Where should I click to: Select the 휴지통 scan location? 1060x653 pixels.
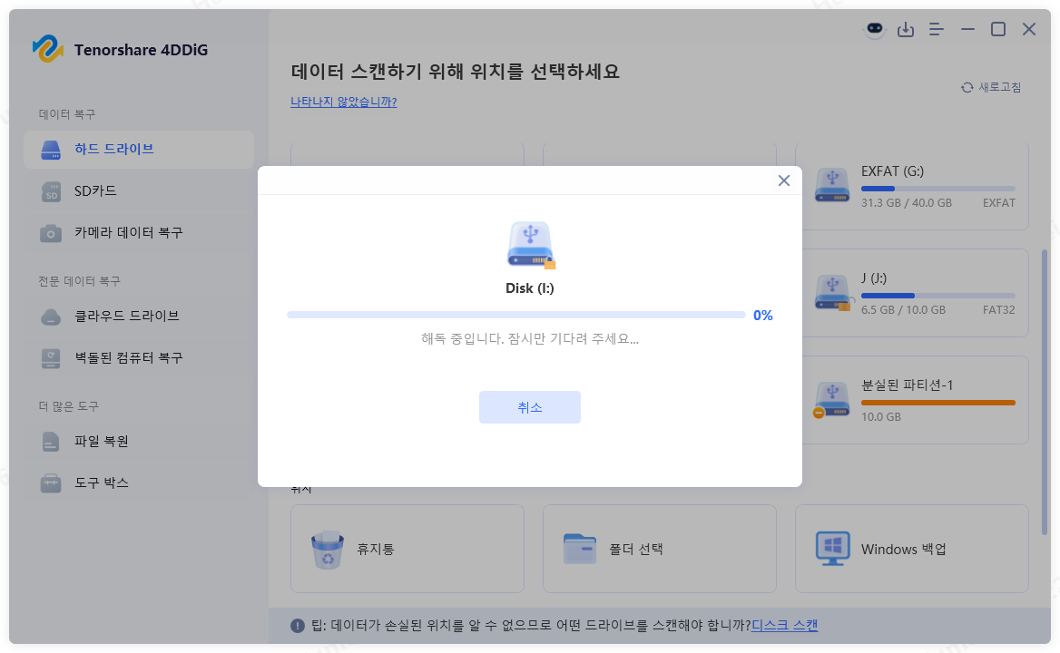[407, 549]
